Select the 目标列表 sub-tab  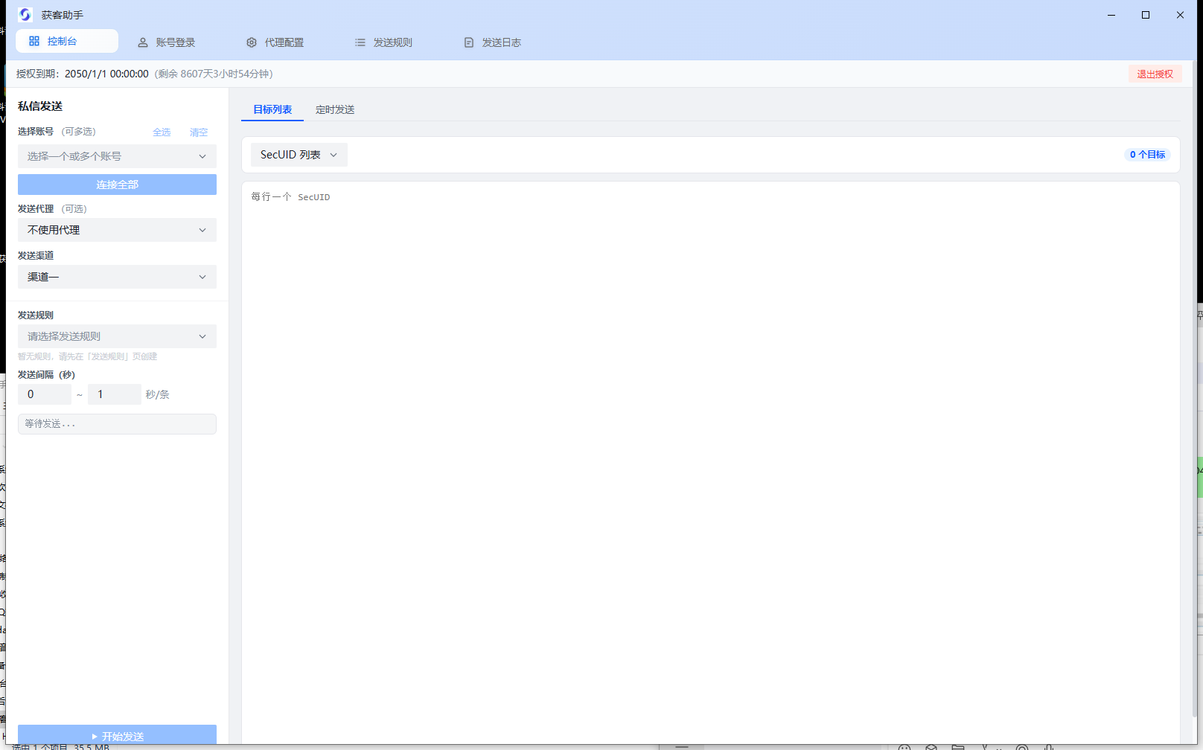pyautogui.click(x=272, y=109)
